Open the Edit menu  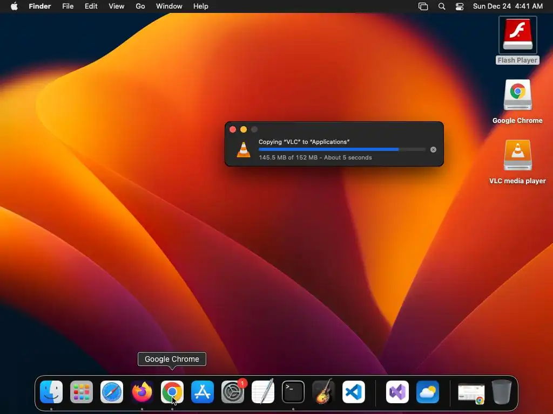pos(91,6)
